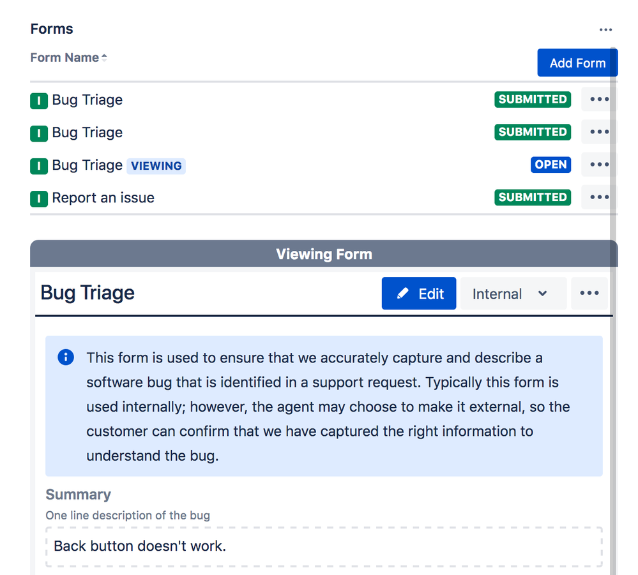Image resolution: width=638 pixels, height=575 pixels.
Task: Click the blue info icon in the description panel
Action: pyautogui.click(x=66, y=357)
